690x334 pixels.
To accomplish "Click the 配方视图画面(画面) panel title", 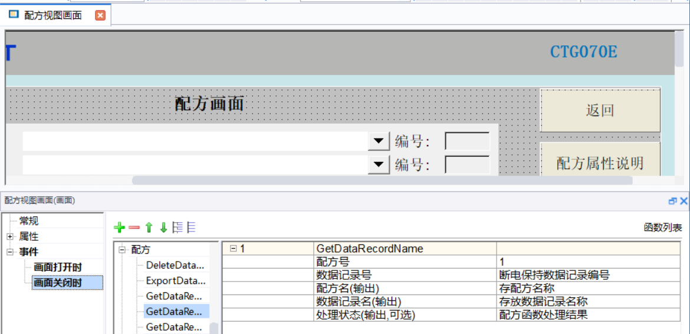I will point(40,201).
